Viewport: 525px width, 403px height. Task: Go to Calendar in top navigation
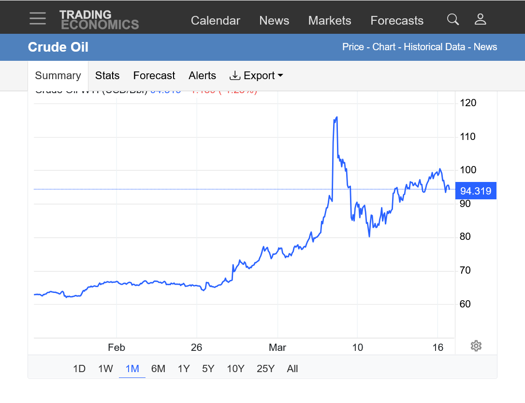(x=215, y=21)
